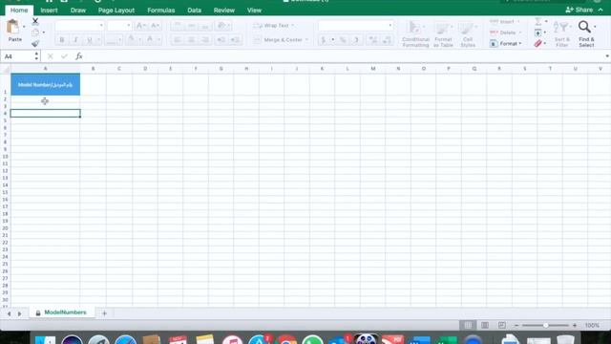Switch to the Draw ribbon tab
The image size is (611, 344).
point(78,11)
